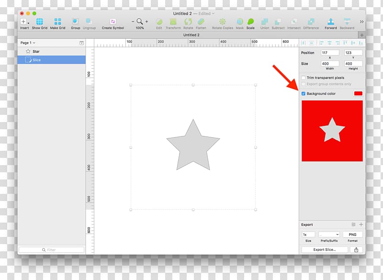Align layers to the left edge
Image resolution: width=383 pixels, height=280 pixels.
pos(321,43)
